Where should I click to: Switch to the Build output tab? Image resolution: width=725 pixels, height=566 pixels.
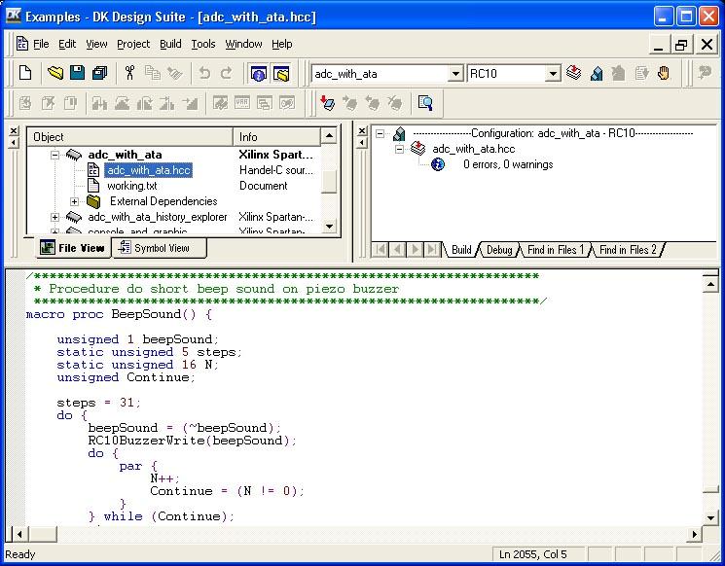point(461,250)
